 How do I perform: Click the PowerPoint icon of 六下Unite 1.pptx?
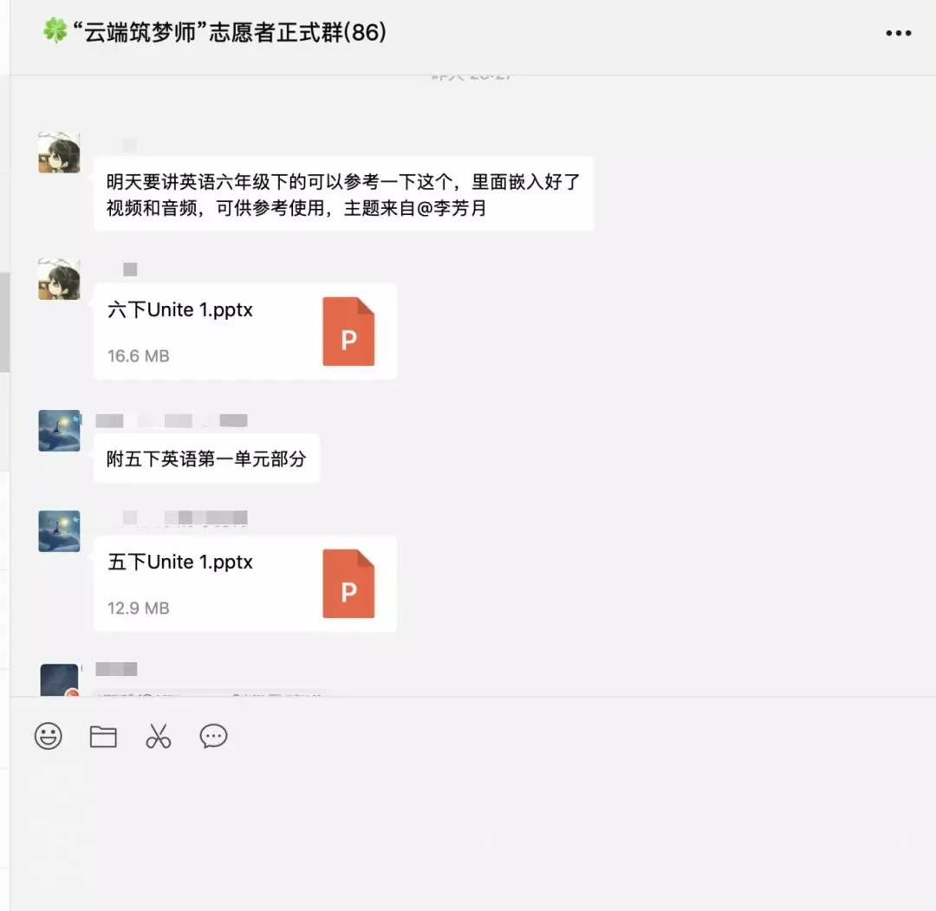tap(348, 331)
